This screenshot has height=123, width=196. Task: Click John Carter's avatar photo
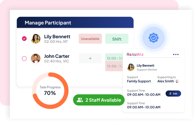[36, 58]
